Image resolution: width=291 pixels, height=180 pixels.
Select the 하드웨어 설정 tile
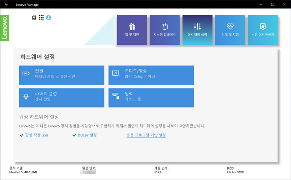pyautogui.click(x=197, y=30)
